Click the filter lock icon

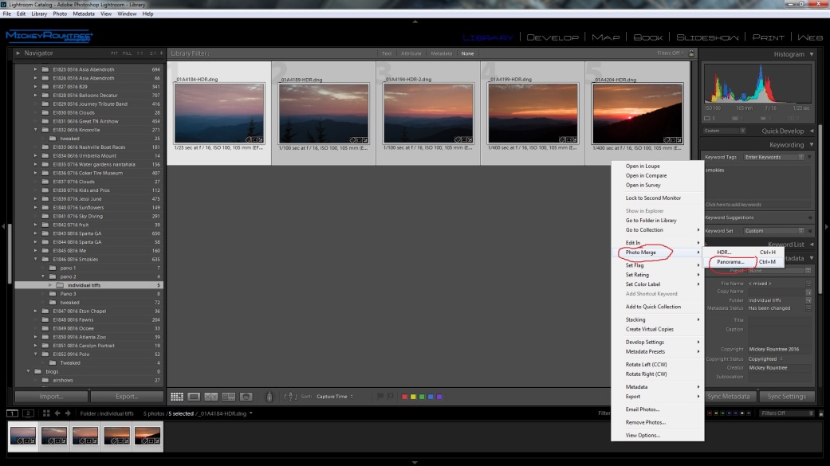[691, 53]
